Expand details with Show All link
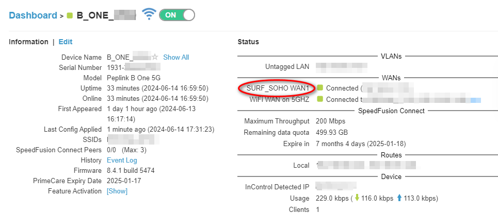Screen dimensions: 498x214 [176, 57]
